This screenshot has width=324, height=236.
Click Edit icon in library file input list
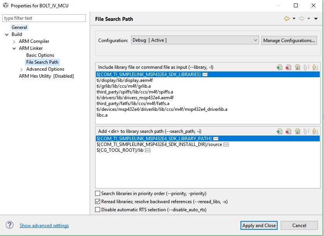point(297,67)
